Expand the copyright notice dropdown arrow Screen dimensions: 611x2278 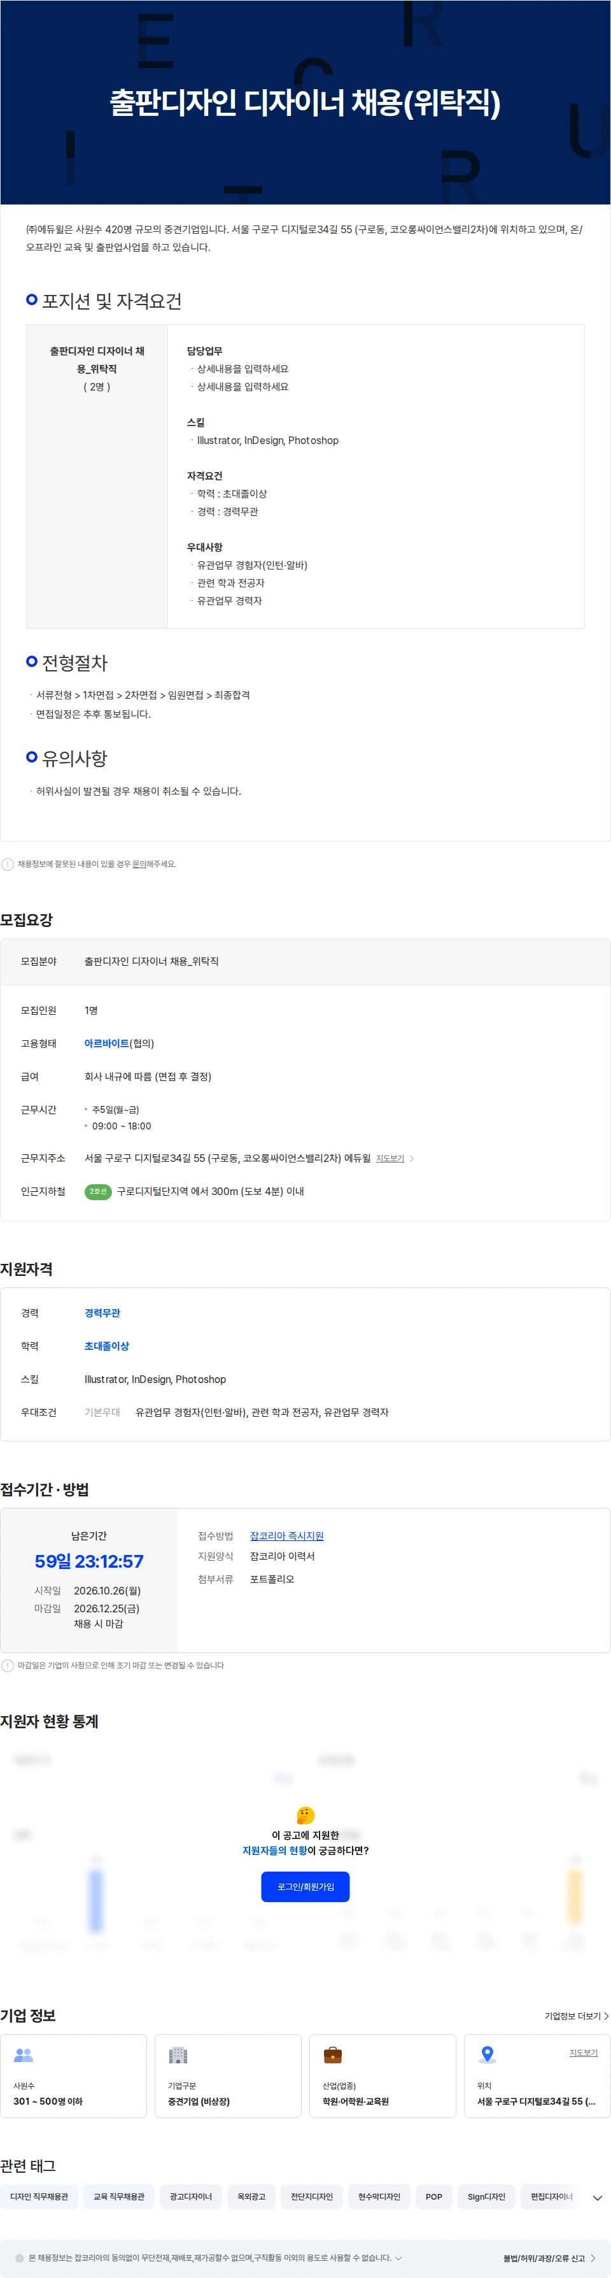(398, 2258)
